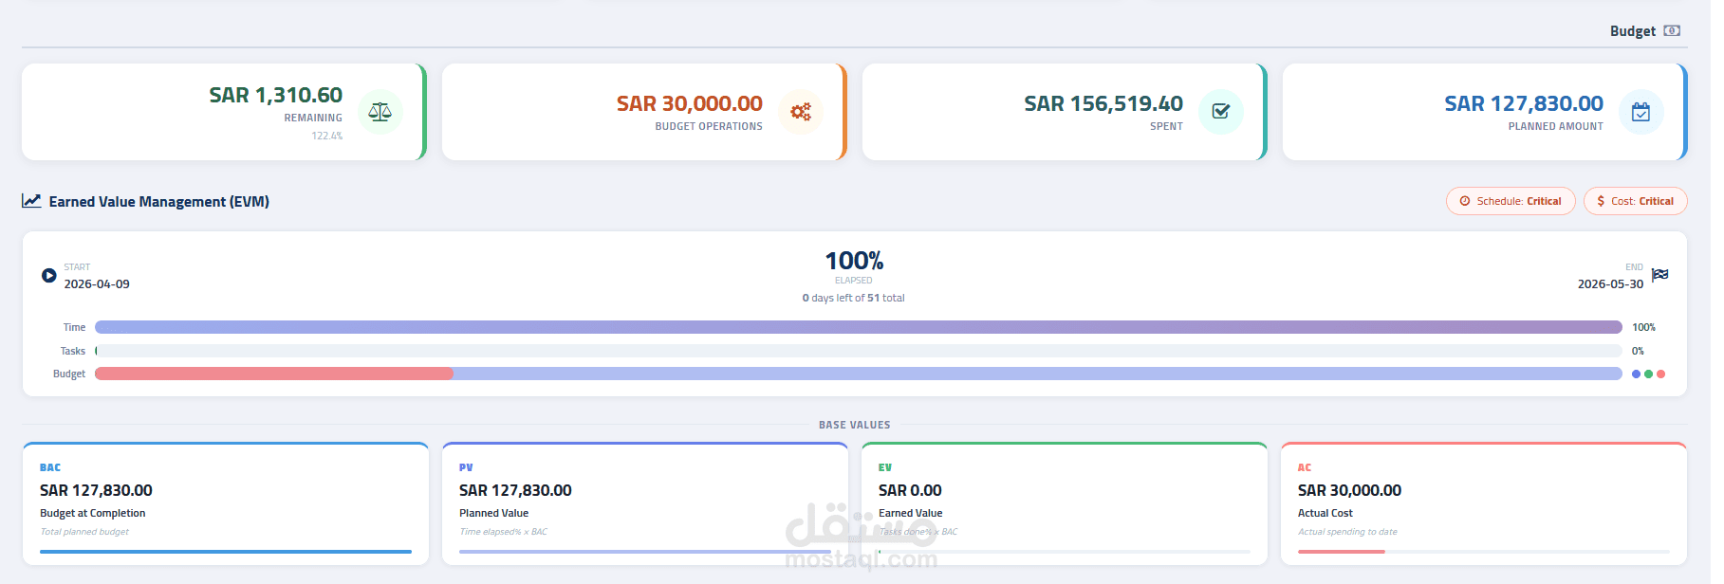Image resolution: width=1724 pixels, height=584 pixels.
Task: Click the calendar icon on Planned Amount card
Action: [x=1641, y=112]
